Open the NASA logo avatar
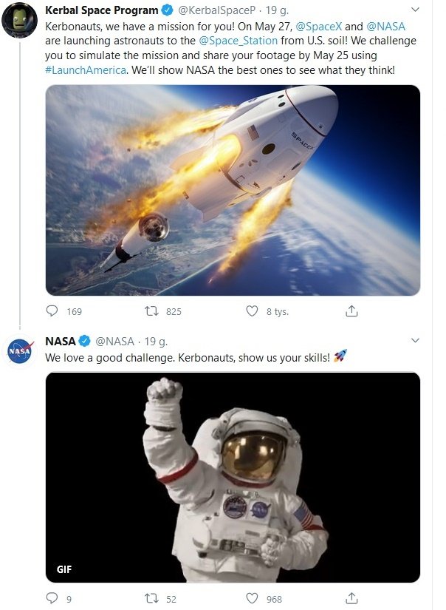The width and height of the screenshot is (446, 610). 20,351
